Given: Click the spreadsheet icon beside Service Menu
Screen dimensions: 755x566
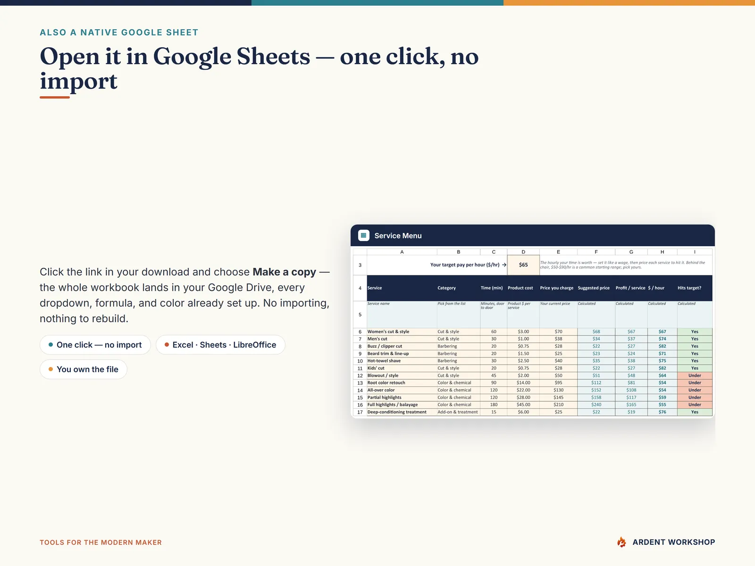Looking at the screenshot, I should tap(364, 235).
